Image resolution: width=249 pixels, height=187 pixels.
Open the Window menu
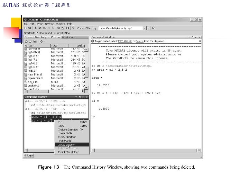pos(61,24)
